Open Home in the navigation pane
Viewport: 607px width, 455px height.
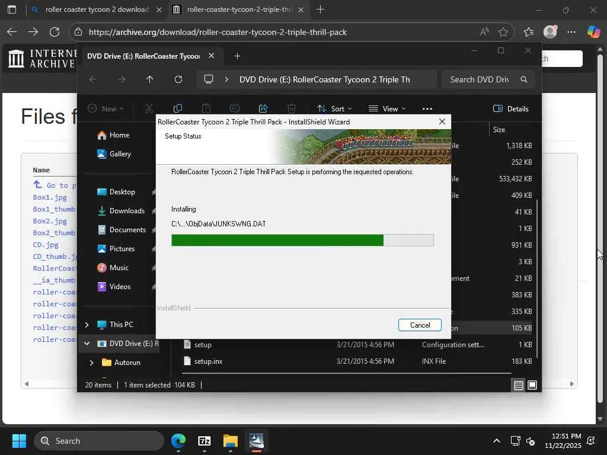point(119,135)
